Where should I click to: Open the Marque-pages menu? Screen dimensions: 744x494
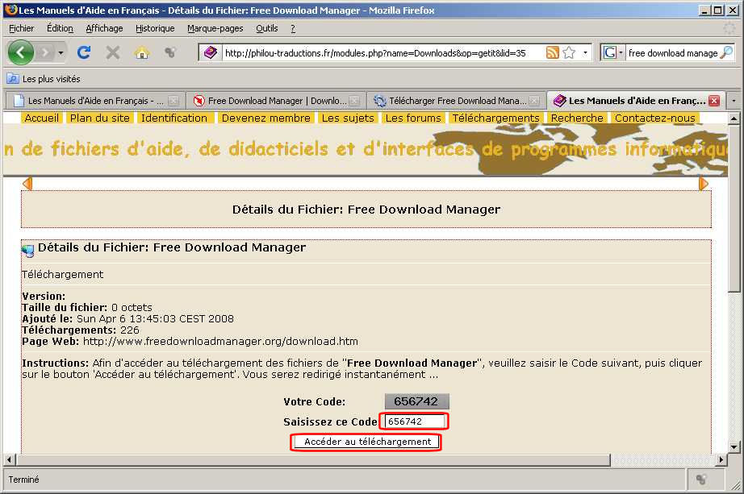tap(215, 28)
